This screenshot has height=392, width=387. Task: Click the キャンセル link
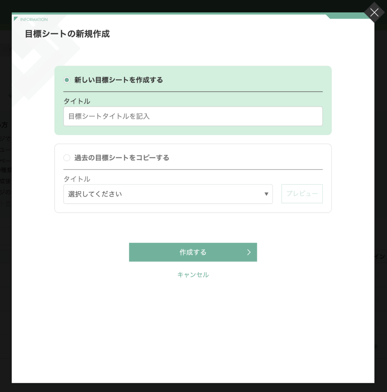(x=193, y=275)
